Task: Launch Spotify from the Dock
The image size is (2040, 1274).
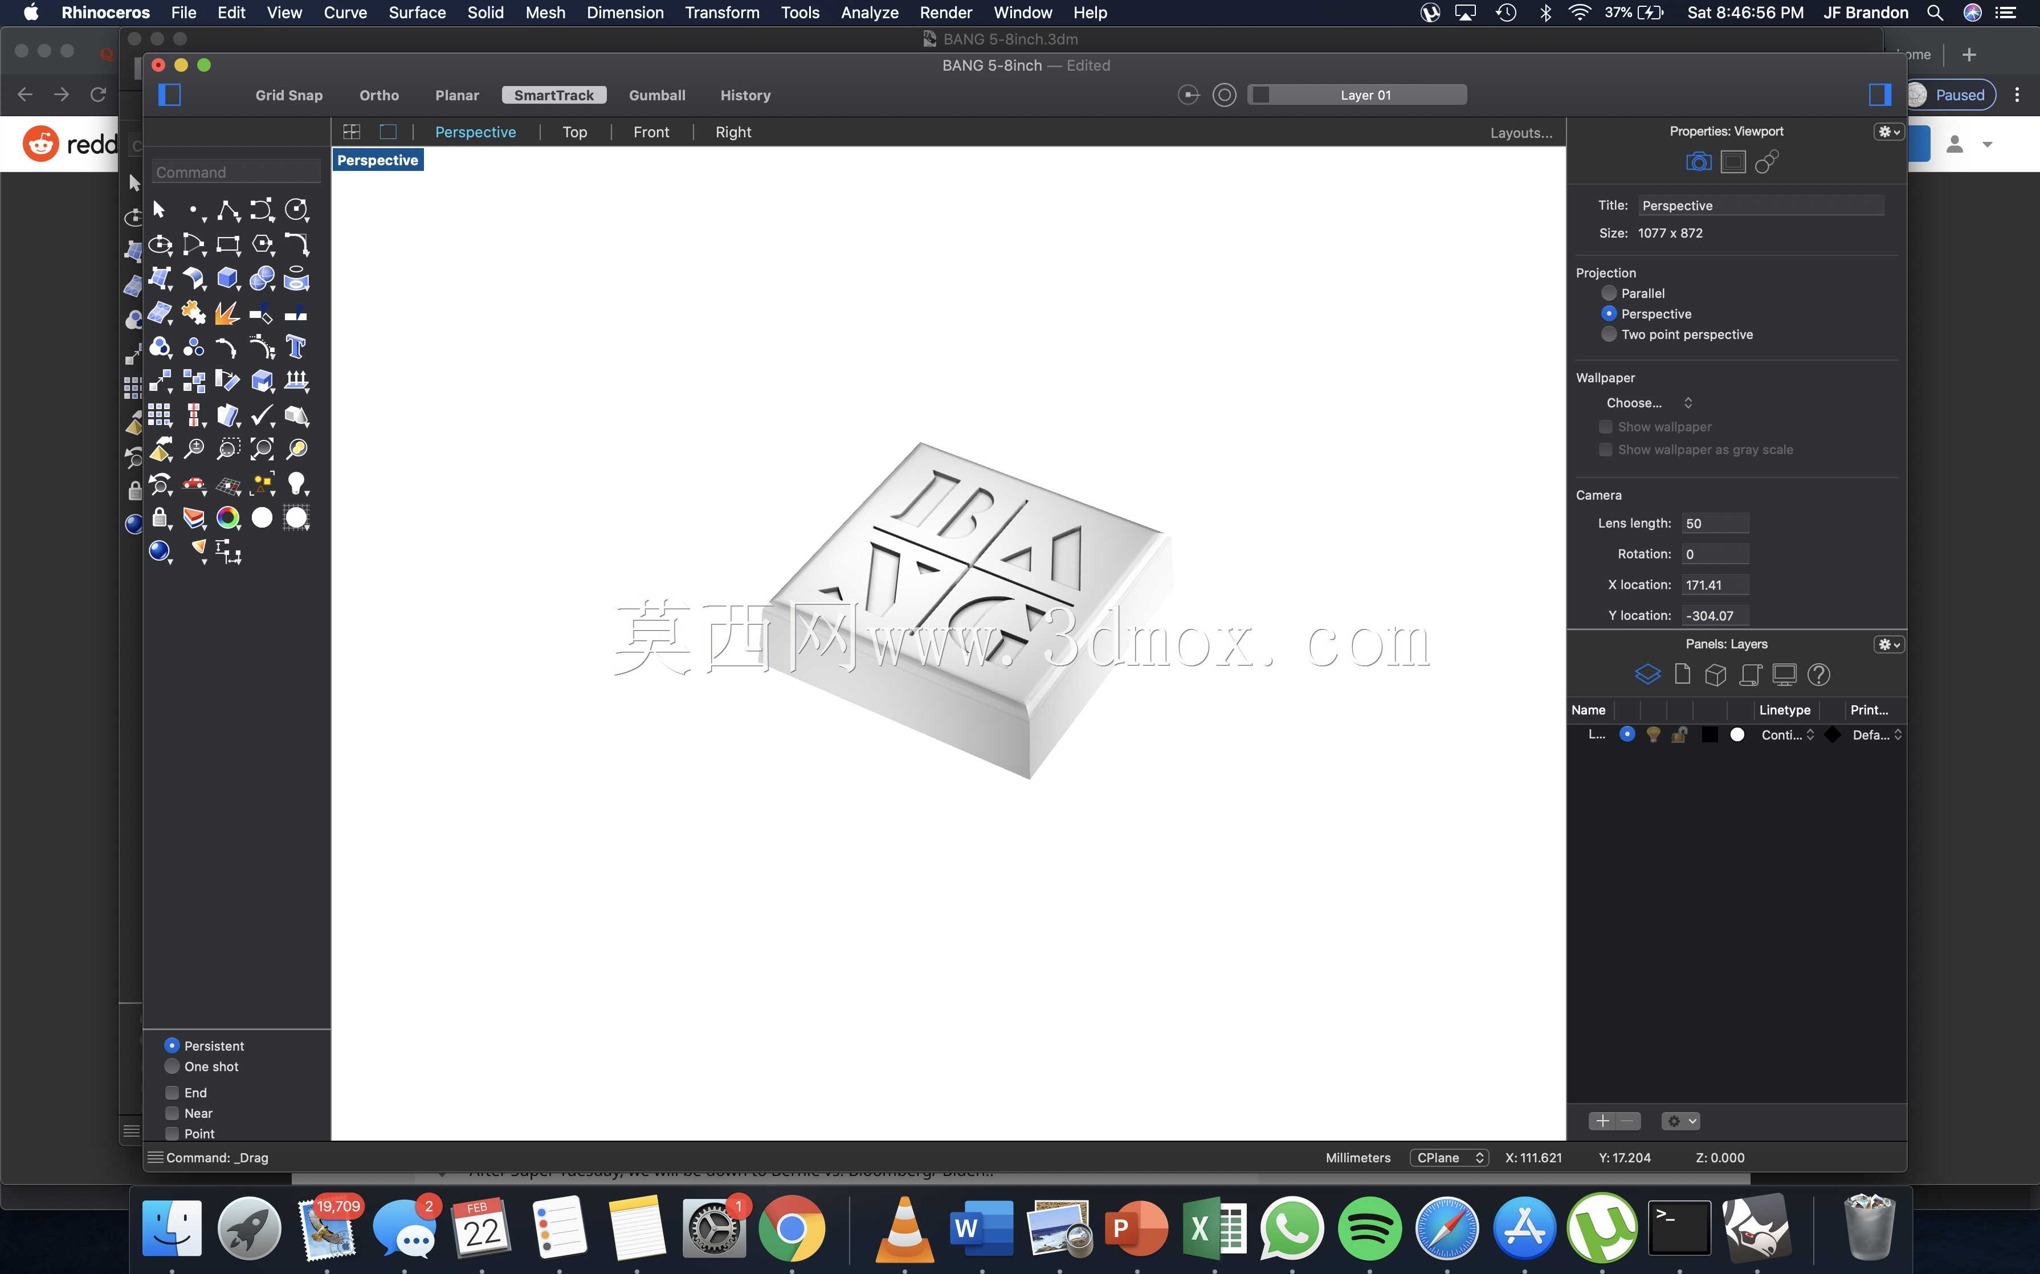Action: (1369, 1228)
